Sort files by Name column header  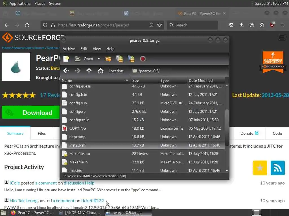[95, 80]
